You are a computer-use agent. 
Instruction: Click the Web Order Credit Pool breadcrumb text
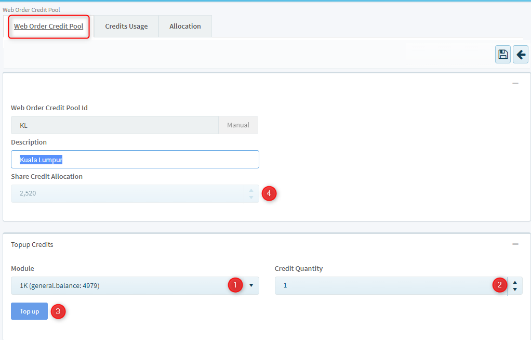click(31, 10)
